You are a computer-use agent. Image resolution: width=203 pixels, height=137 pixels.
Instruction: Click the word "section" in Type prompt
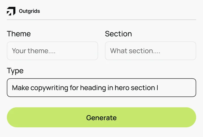[143, 88]
